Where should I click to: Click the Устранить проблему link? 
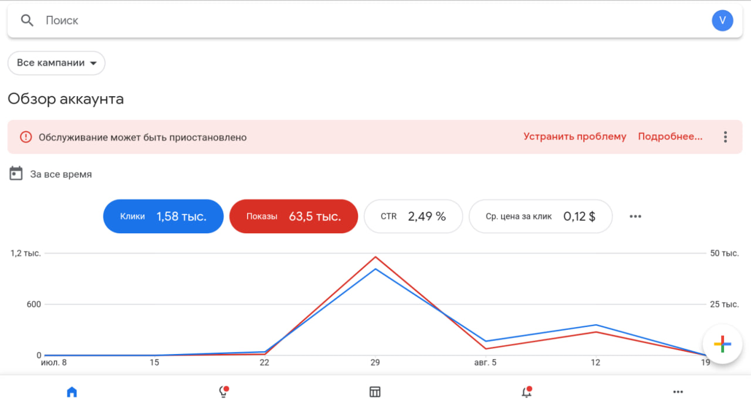point(574,137)
